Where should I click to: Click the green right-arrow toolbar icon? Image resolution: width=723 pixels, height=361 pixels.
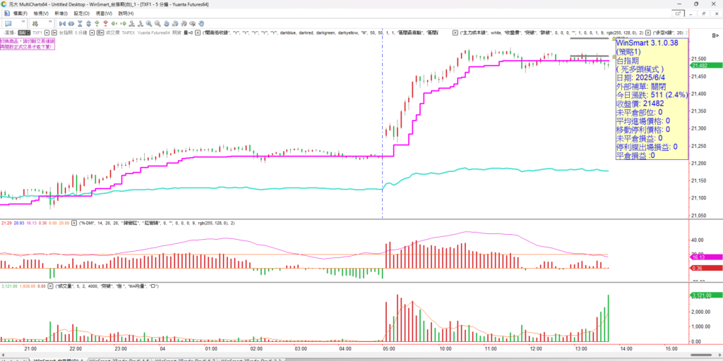(x=123, y=23)
